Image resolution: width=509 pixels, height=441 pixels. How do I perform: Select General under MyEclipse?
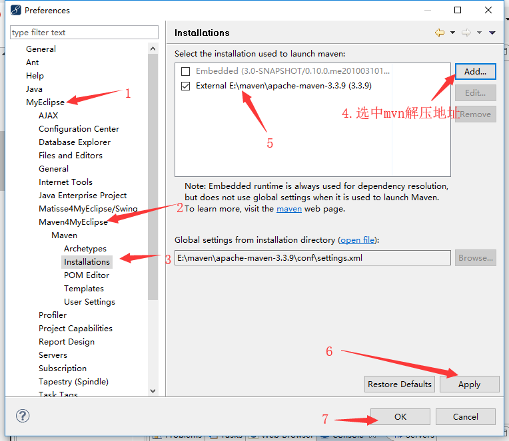pyautogui.click(x=53, y=169)
